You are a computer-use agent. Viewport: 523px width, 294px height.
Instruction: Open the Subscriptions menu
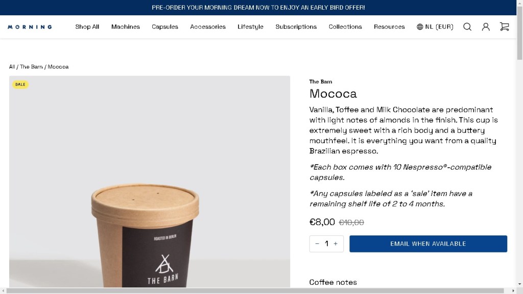(296, 27)
